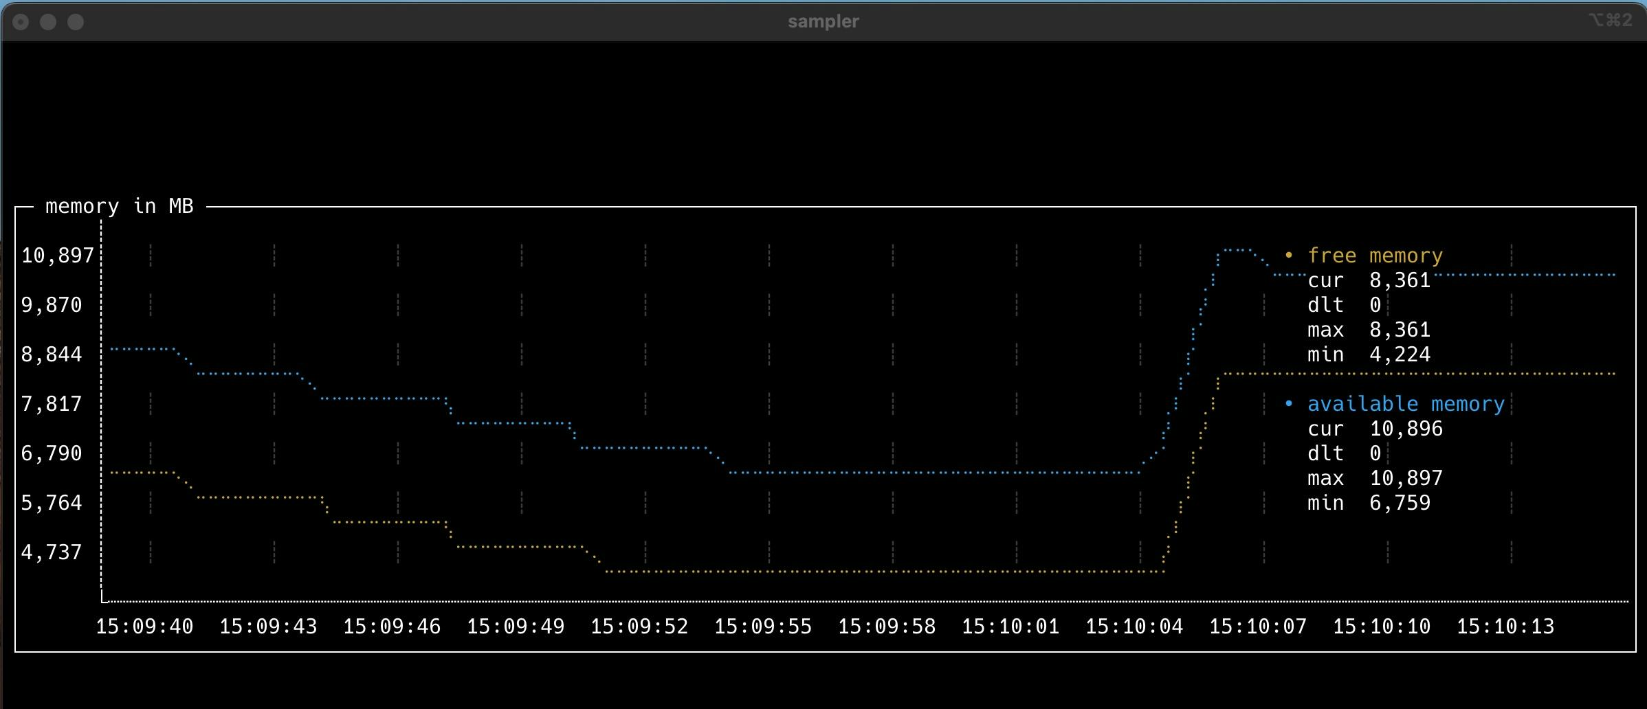Click the time label 15:10:01
Screen dimensions: 1647x709
(1010, 627)
